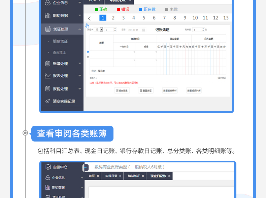The height and width of the screenshot is (198, 266).
Task: Select 填制凭证 submenu item
Action: point(60,41)
